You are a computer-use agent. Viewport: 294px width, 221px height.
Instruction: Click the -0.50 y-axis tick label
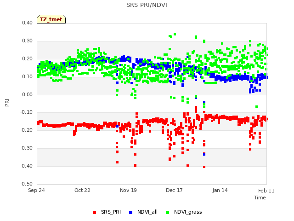(27, 184)
